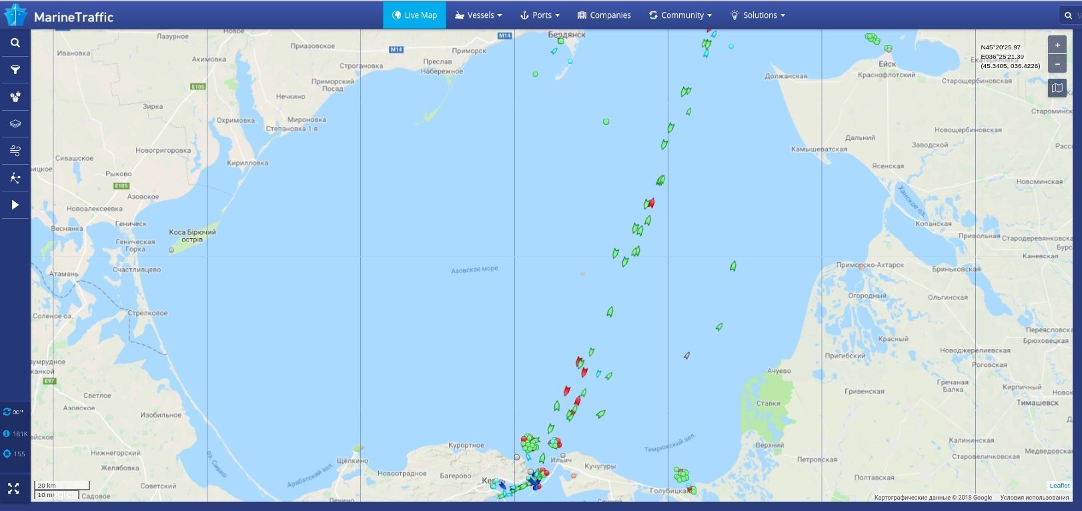Image resolution: width=1082 pixels, height=511 pixels.
Task: Open the Companies menu item
Action: tap(604, 15)
